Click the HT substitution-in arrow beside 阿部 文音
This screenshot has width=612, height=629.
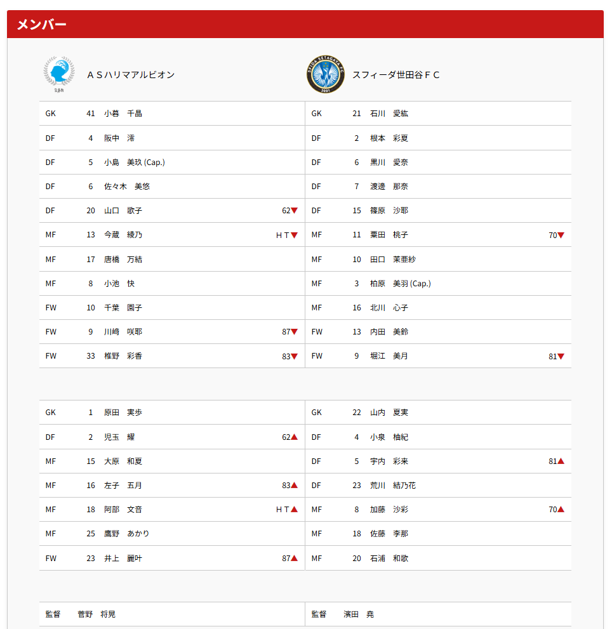(294, 510)
